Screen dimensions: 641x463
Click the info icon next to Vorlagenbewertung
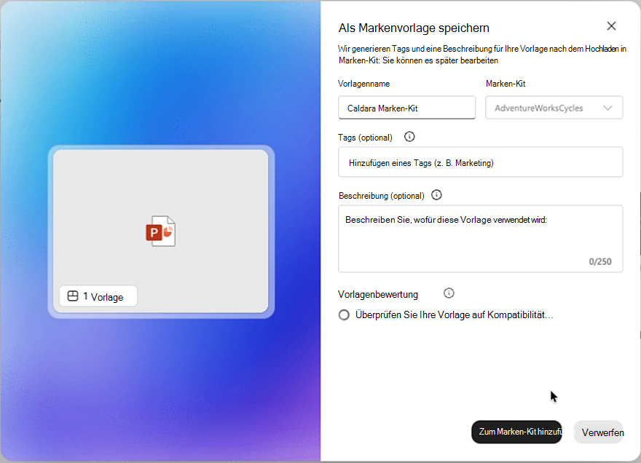(449, 293)
